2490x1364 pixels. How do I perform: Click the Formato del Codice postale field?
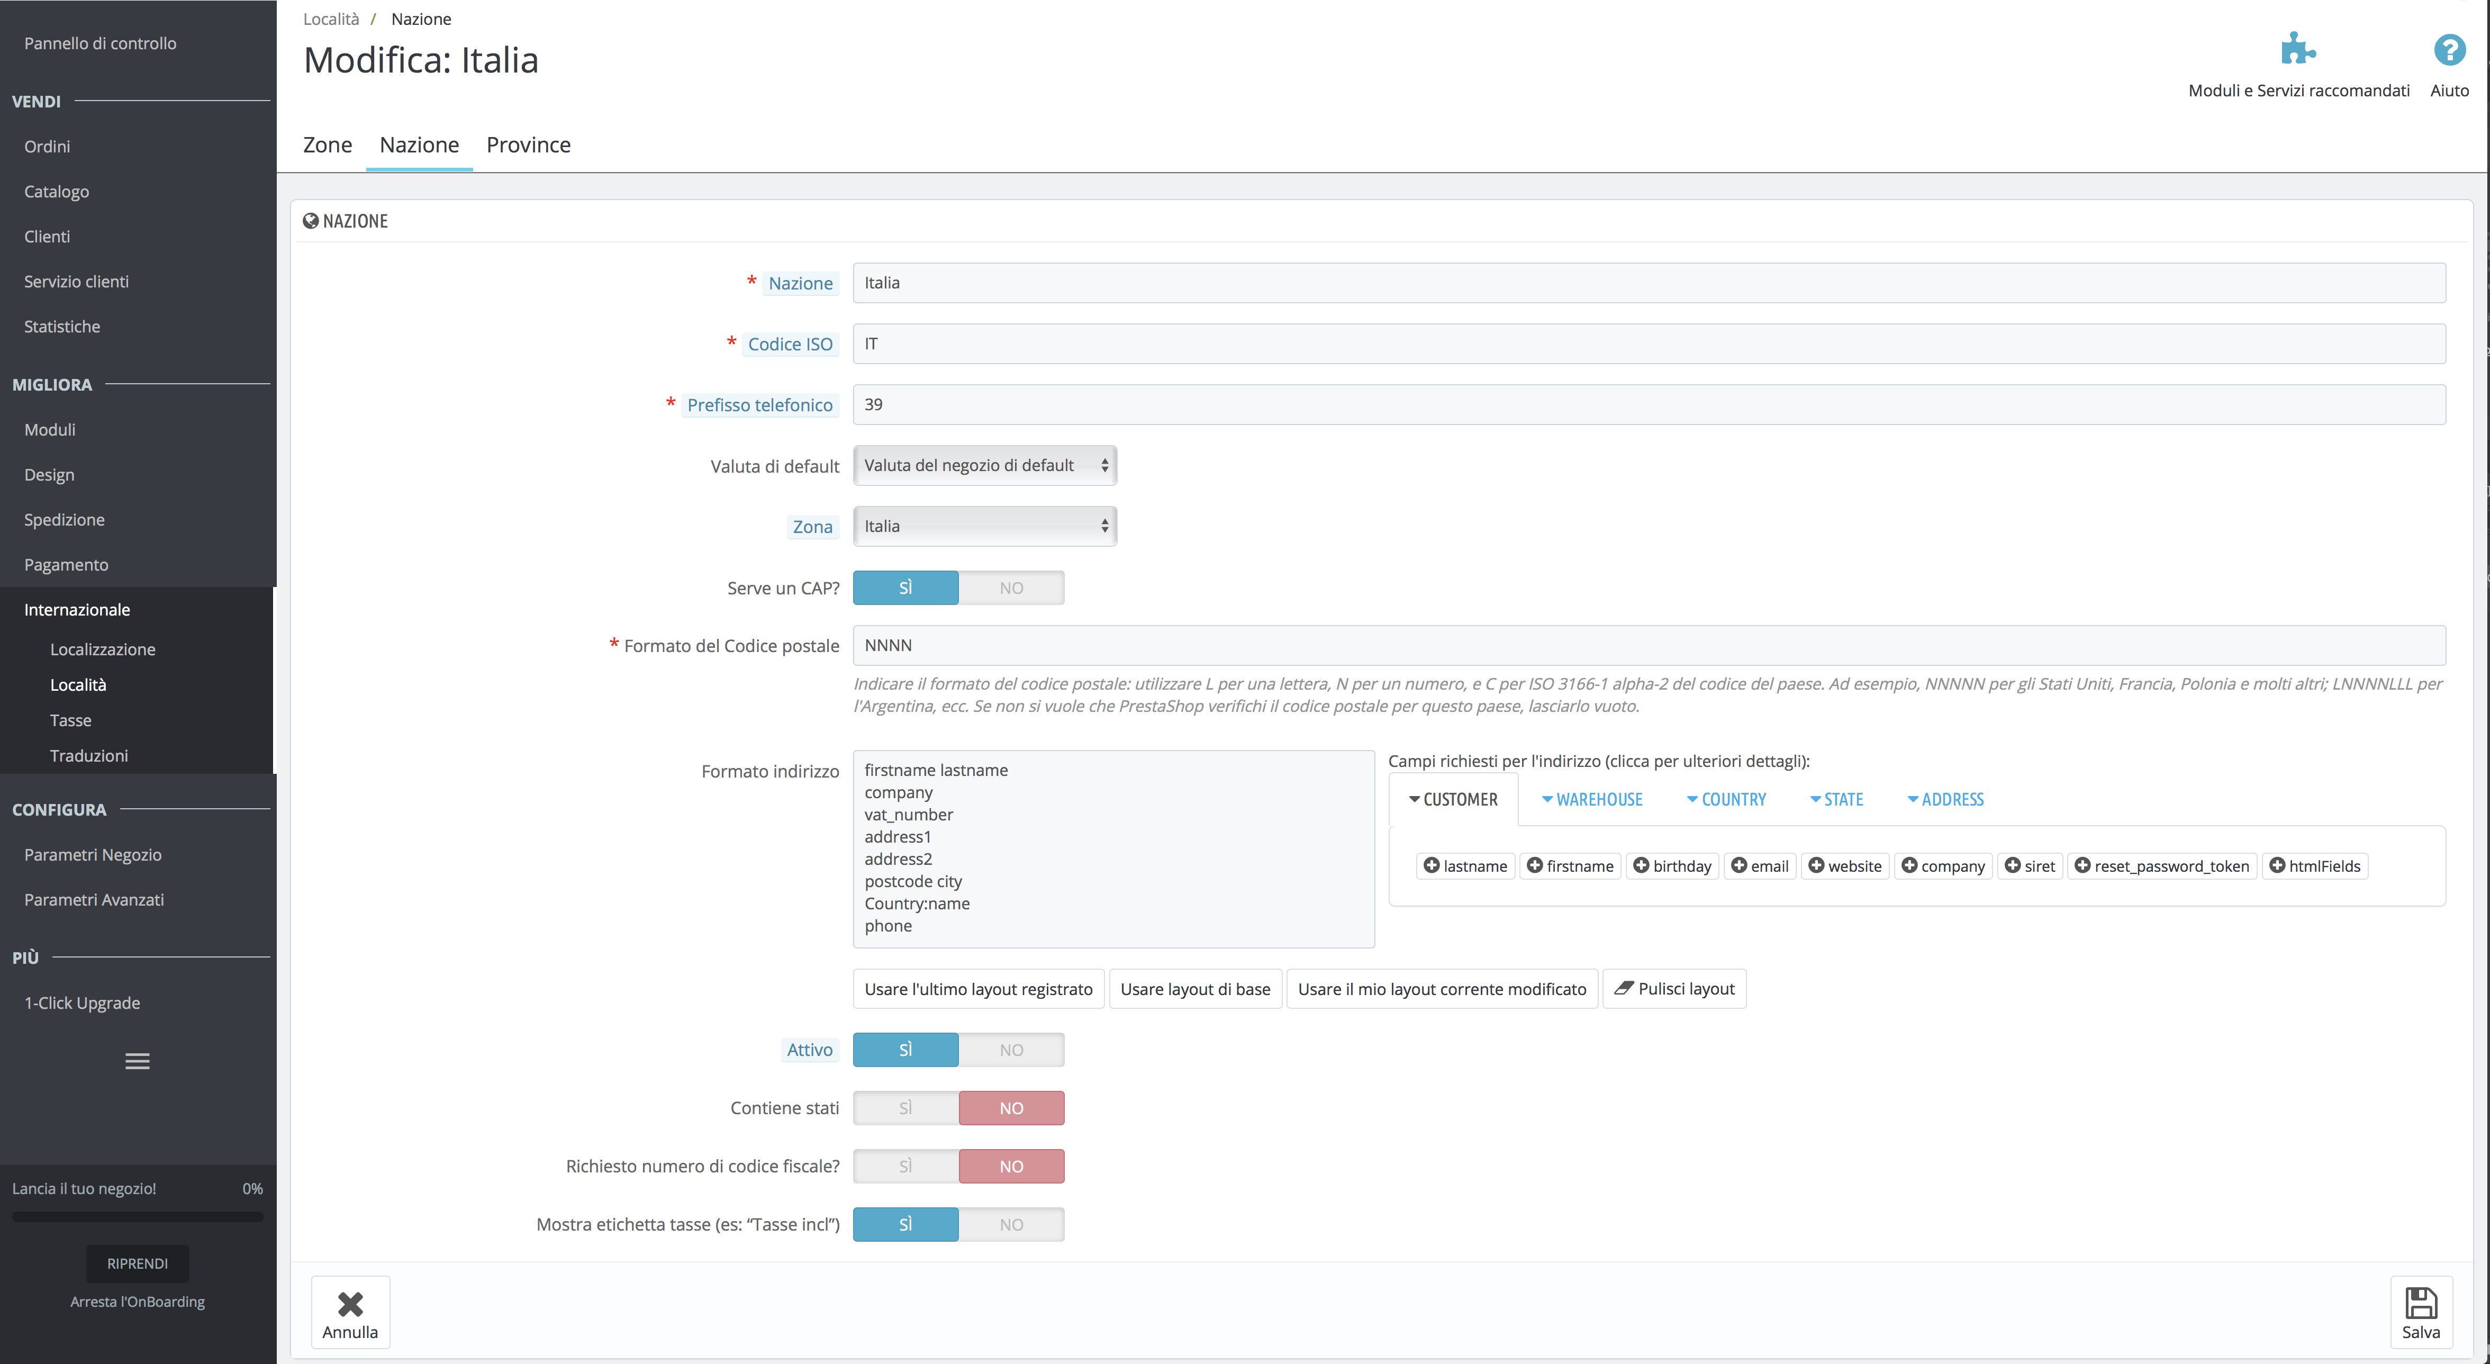[x=1648, y=645]
